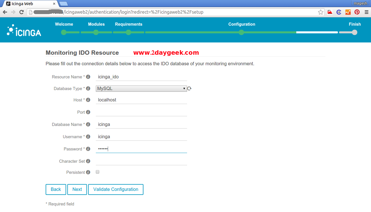Click the Host field info icon
Image resolution: width=371 pixels, height=212 pixels.
(x=88, y=100)
